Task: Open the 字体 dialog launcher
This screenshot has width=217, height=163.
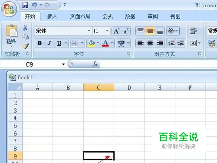Action: tap(128, 54)
